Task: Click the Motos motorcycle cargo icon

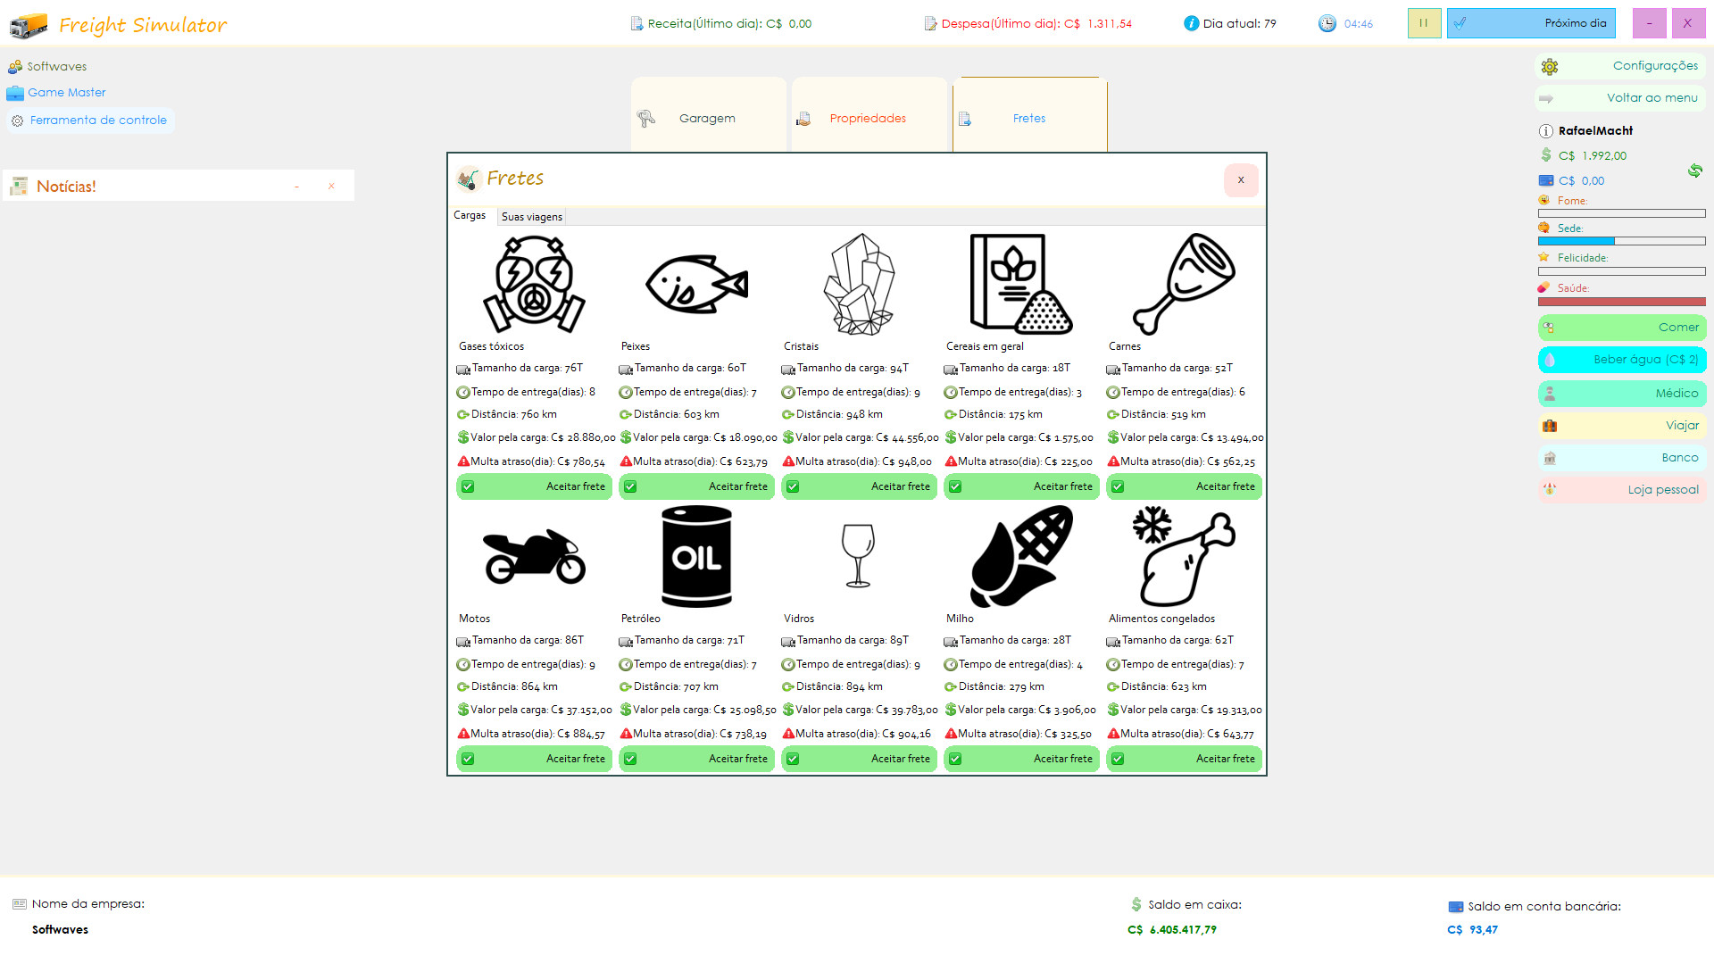Action: pos(534,557)
